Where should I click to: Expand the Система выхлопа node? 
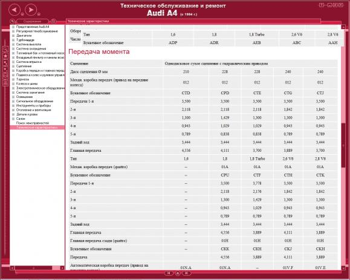pyautogui.click(x=13, y=44)
